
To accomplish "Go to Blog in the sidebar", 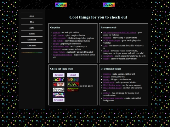I will 32,22.
